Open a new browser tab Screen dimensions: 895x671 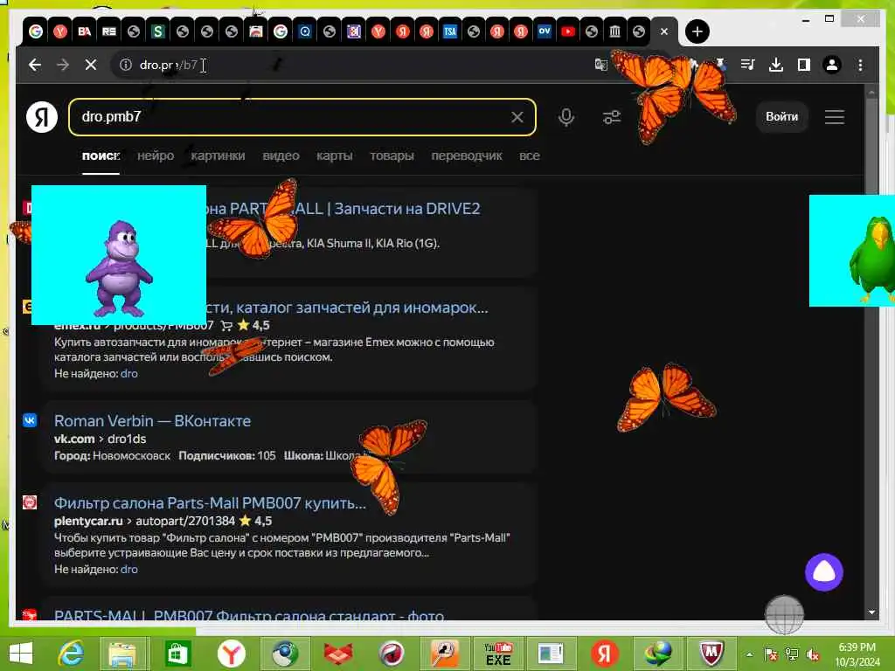click(x=697, y=31)
